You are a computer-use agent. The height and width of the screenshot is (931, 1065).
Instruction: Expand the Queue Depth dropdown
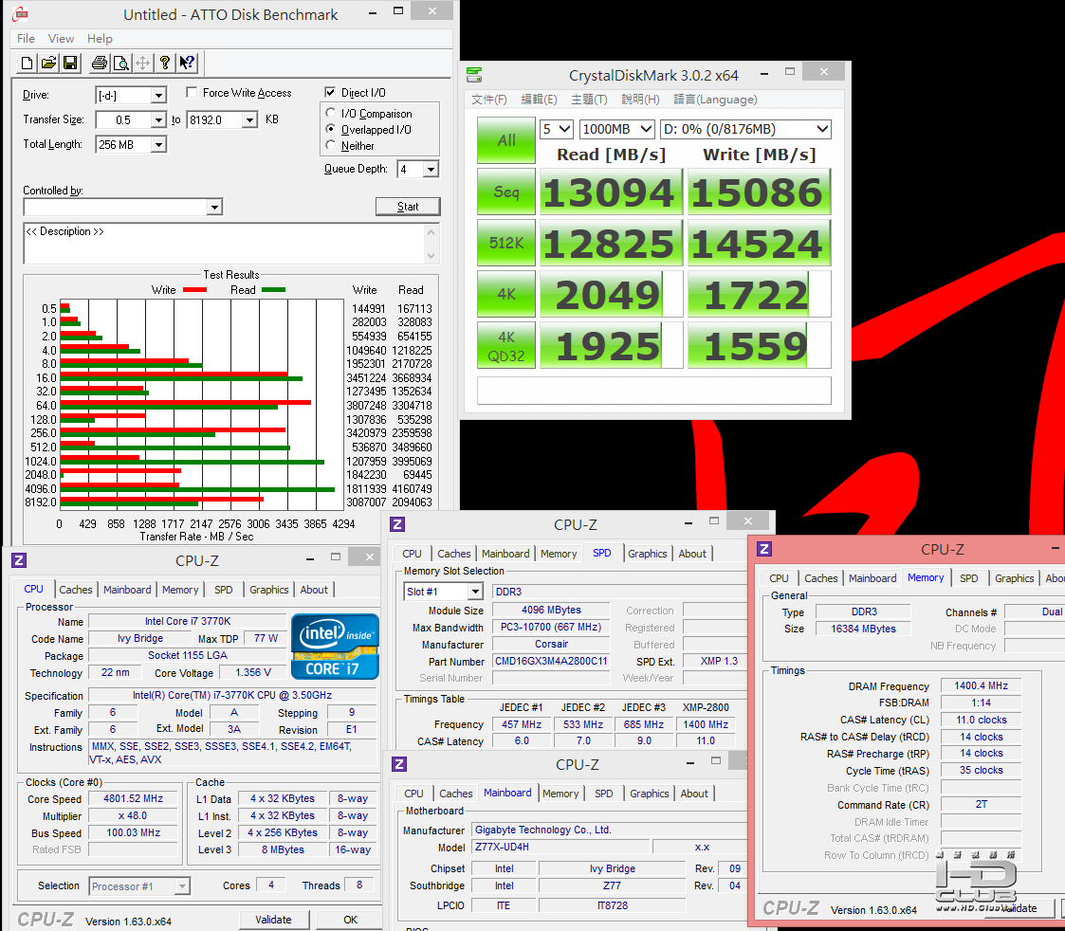[431, 170]
